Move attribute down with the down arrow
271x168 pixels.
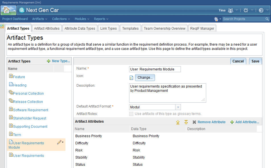click(186, 122)
